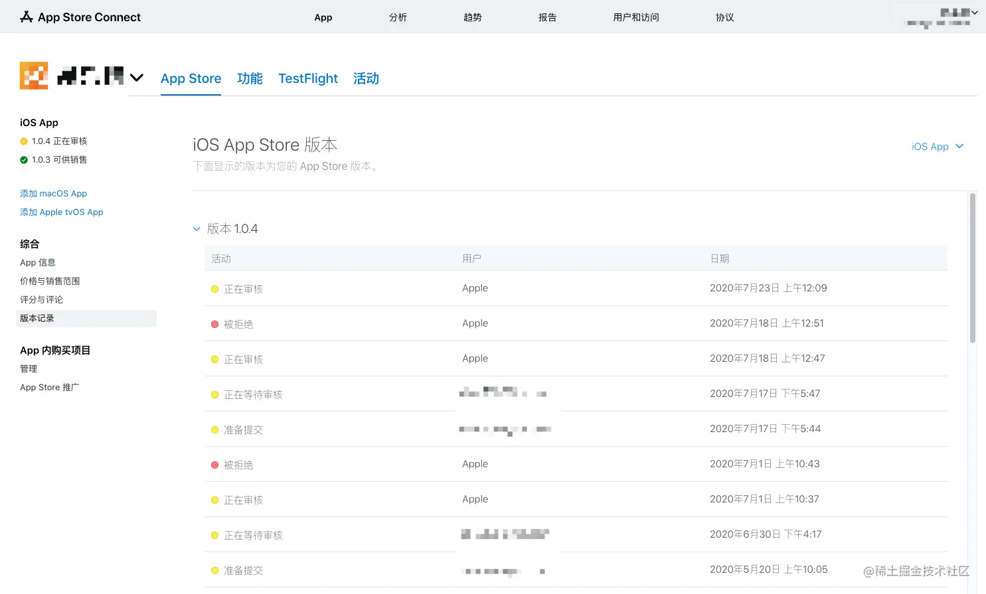Click date 2020年7月1日 上午10:37
986x594 pixels.
coord(764,499)
